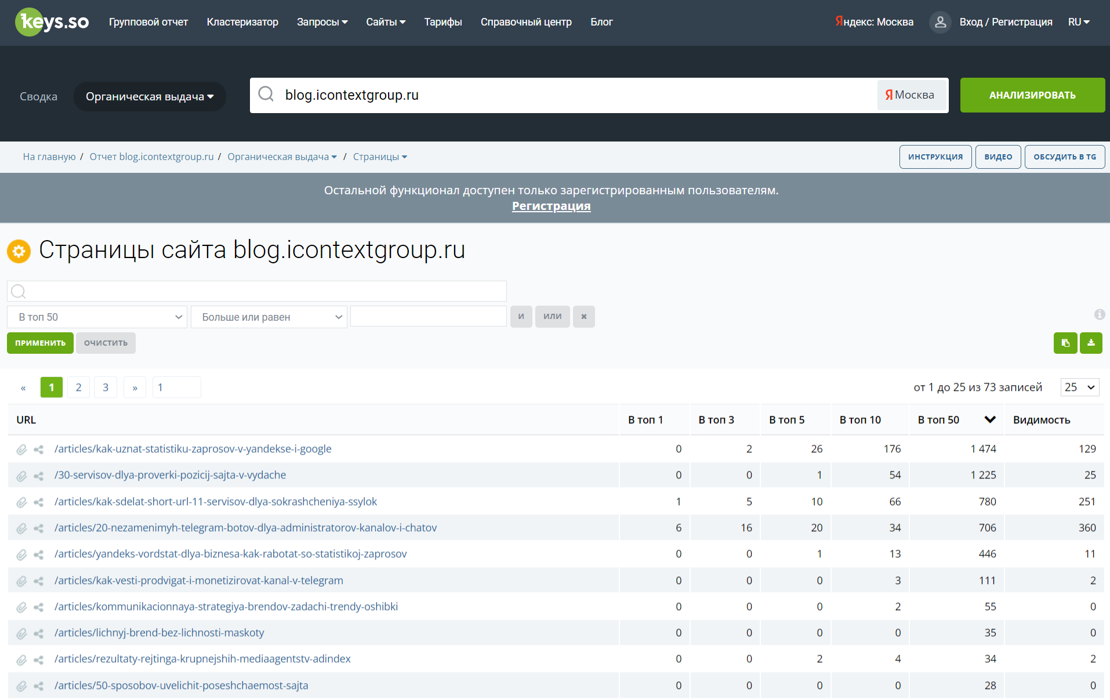Expand the RU language selector

tap(1079, 22)
